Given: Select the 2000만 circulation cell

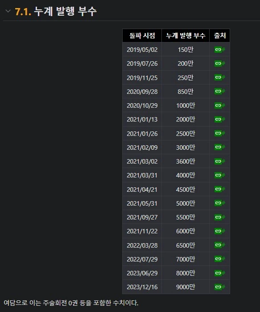Looking at the screenshot, I should 186,119.
